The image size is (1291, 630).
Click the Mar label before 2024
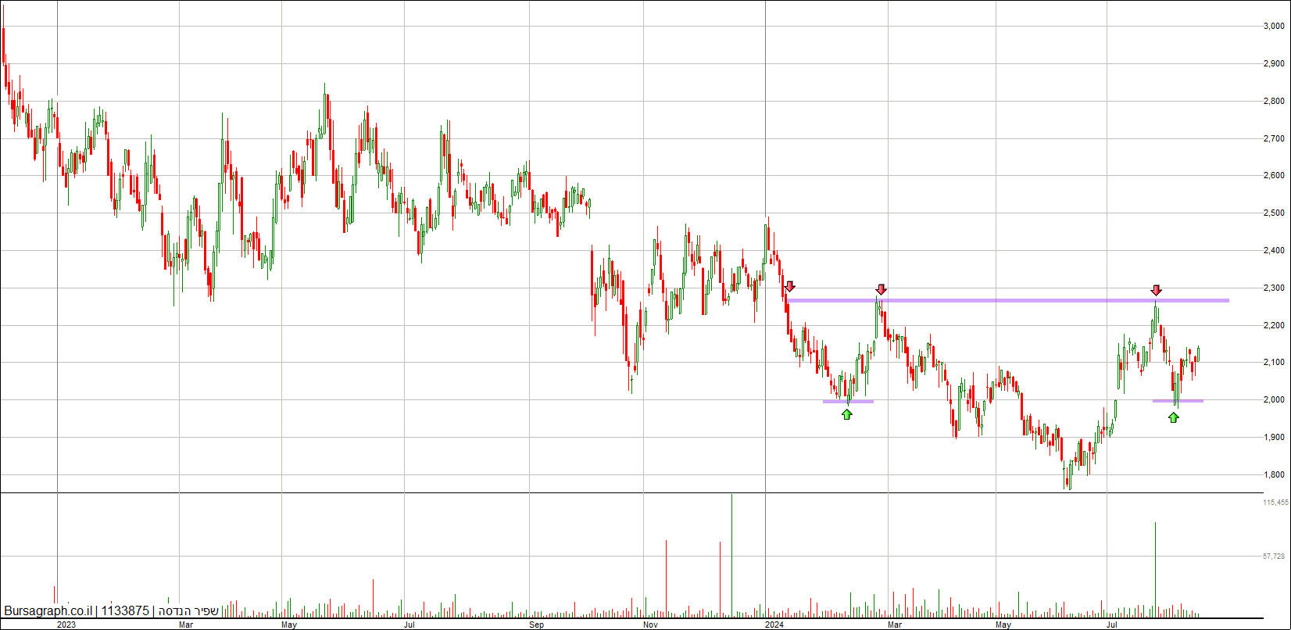(187, 625)
